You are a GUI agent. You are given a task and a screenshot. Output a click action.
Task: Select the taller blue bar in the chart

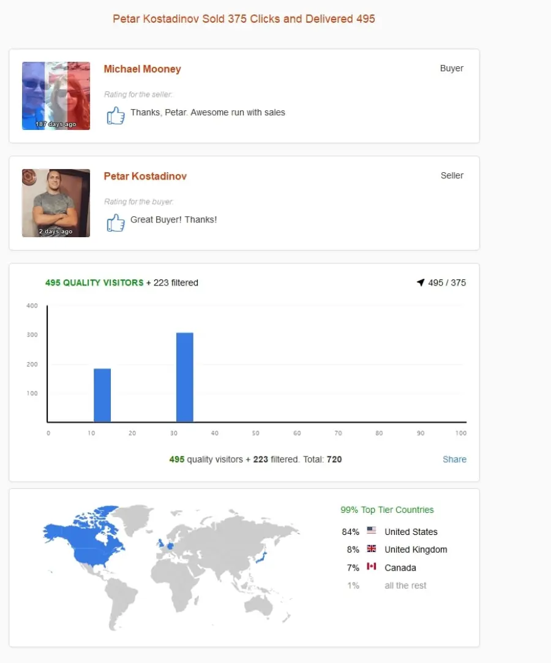185,377
